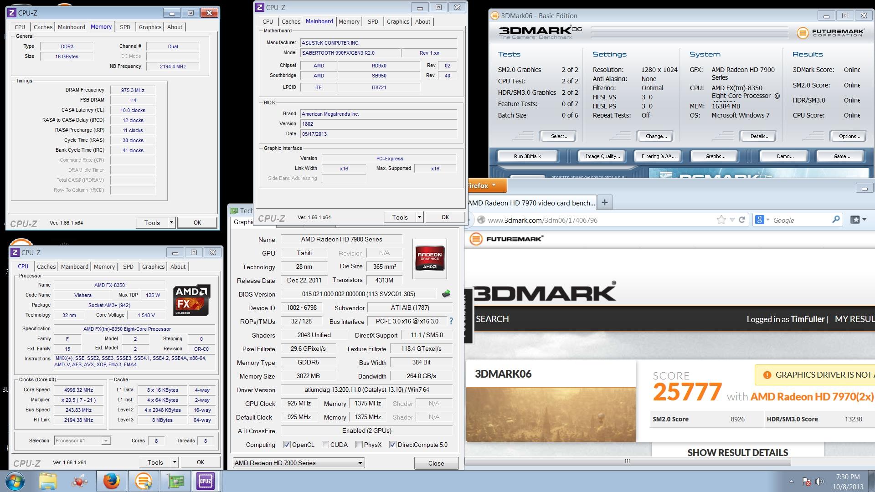Switch to SPD tab in CPU-Z Memory window
The width and height of the screenshot is (875, 492).
point(125,27)
